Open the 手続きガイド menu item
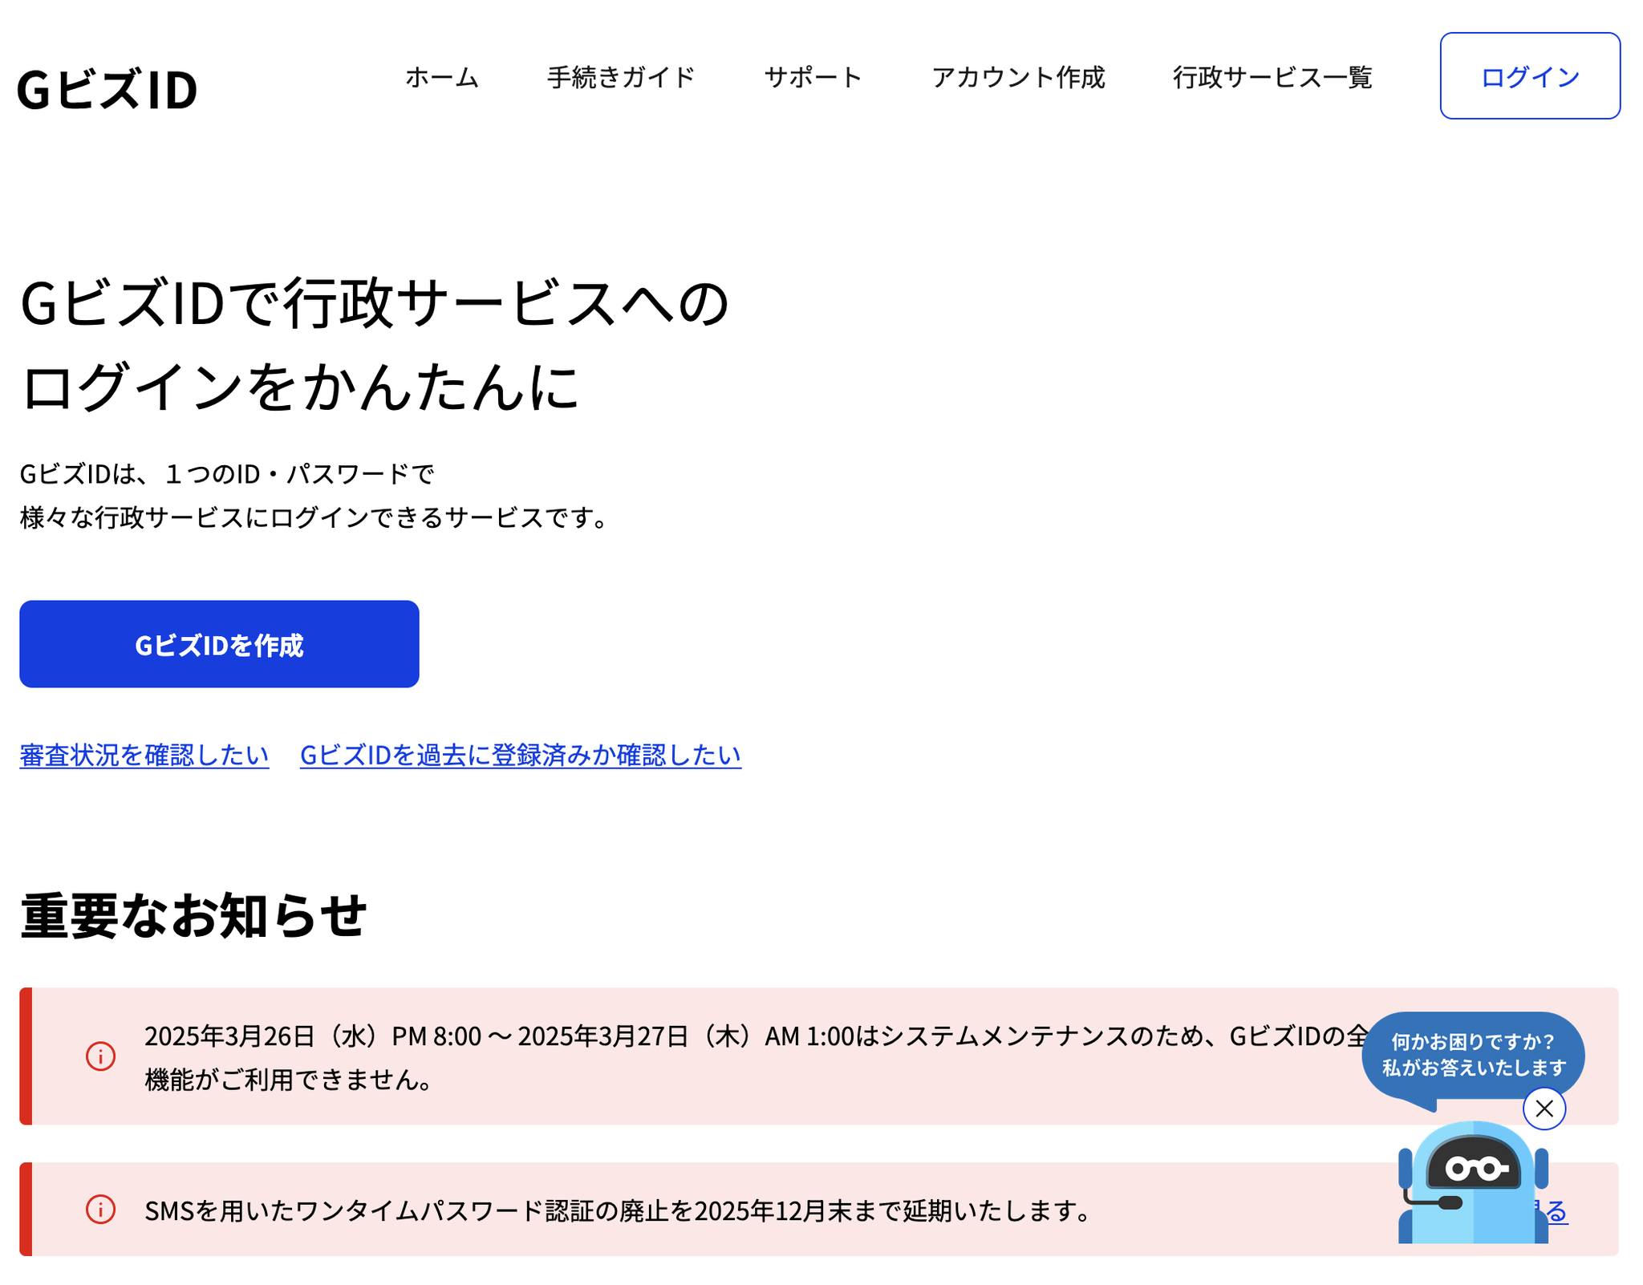 point(621,77)
